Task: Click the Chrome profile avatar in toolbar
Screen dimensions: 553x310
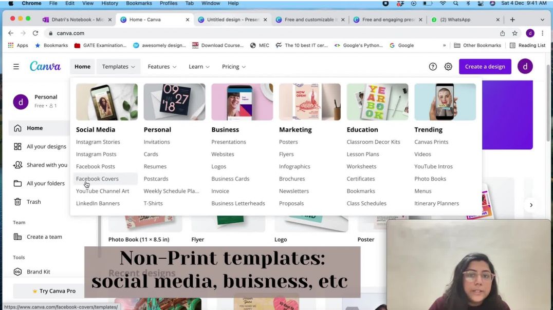Action: pos(530,33)
